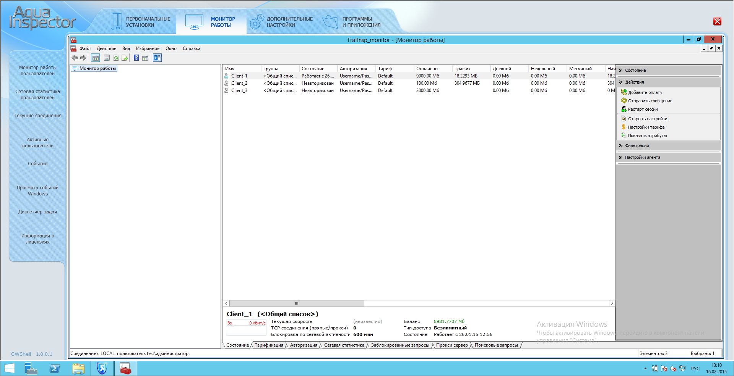Click the user icon for Client_2
This screenshot has height=376, width=734.
pos(226,83)
